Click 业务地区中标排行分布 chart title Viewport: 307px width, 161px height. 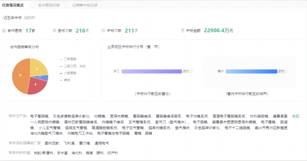[x=133, y=47]
